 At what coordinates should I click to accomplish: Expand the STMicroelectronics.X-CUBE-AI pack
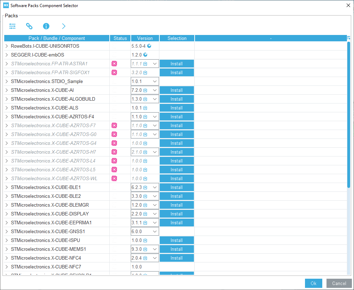(7, 90)
